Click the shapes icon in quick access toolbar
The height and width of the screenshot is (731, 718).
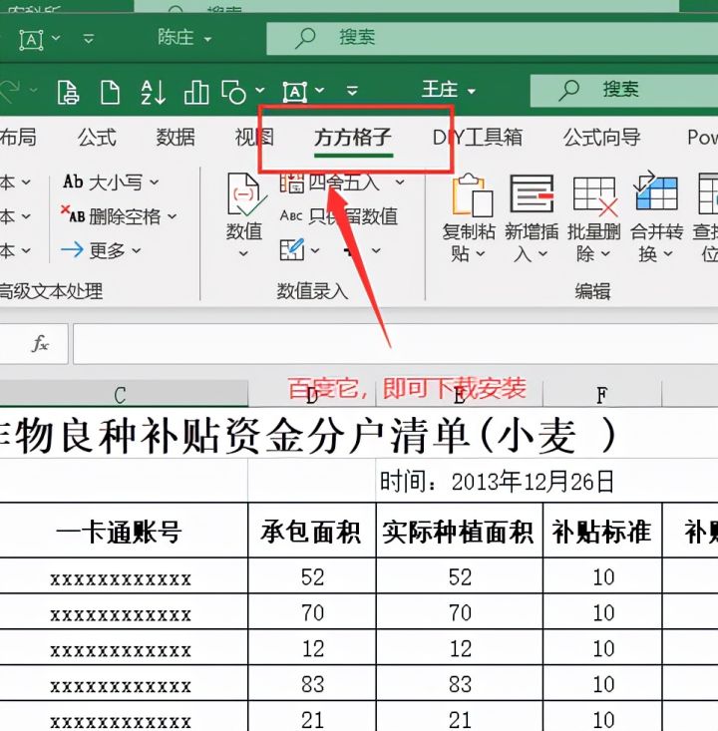[233, 92]
